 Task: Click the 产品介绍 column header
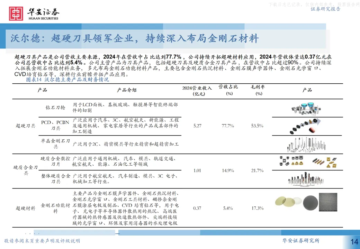127,90
